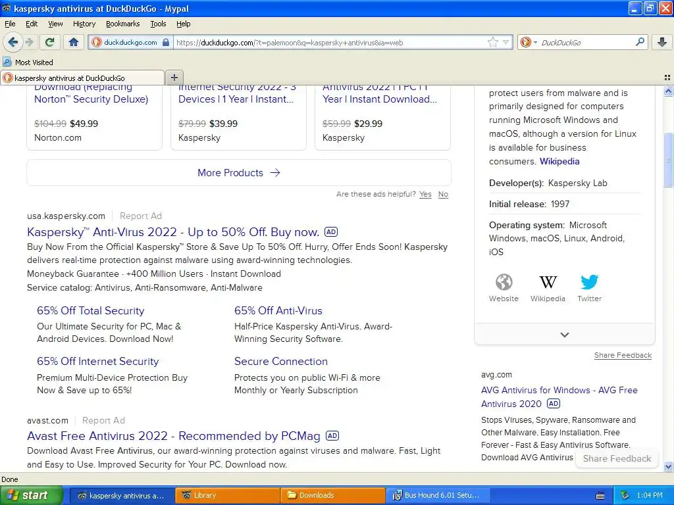Viewport: 674px width, 505px height.
Task: Open Norton Security Deluxe product card
Action: 95,117
